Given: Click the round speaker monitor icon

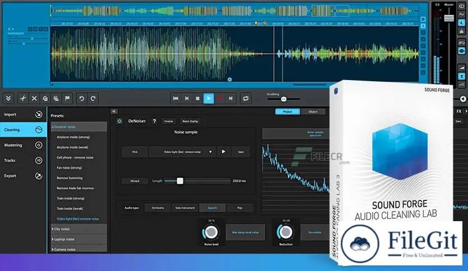Looking at the screenshot, I should 462,99.
